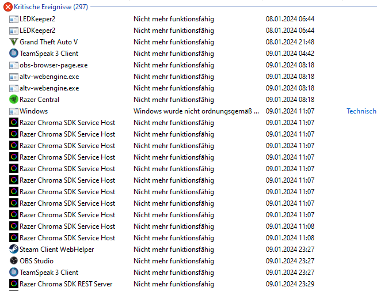377x291 pixels.
Task: Open the Technisch link in Windows row
Action: coord(361,111)
